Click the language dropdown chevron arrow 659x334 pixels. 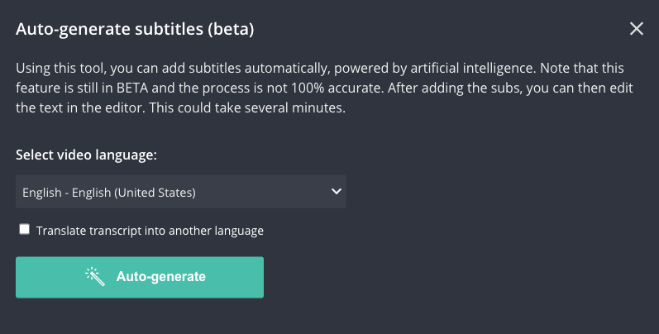(x=336, y=192)
